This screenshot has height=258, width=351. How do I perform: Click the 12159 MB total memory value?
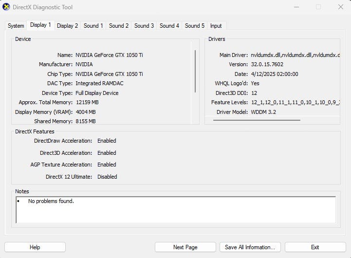pos(87,102)
